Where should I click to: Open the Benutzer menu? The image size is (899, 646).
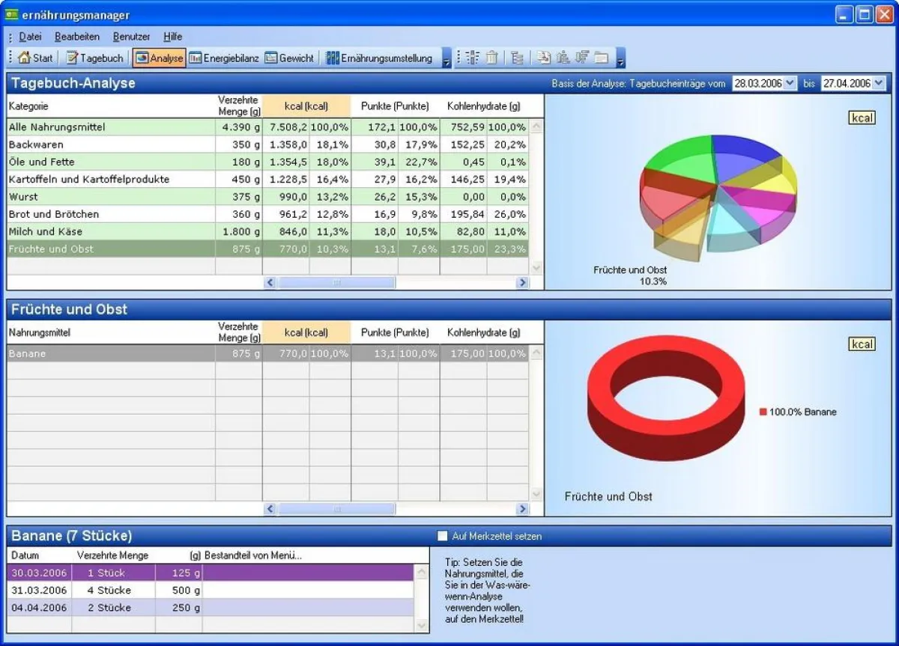[x=131, y=36]
